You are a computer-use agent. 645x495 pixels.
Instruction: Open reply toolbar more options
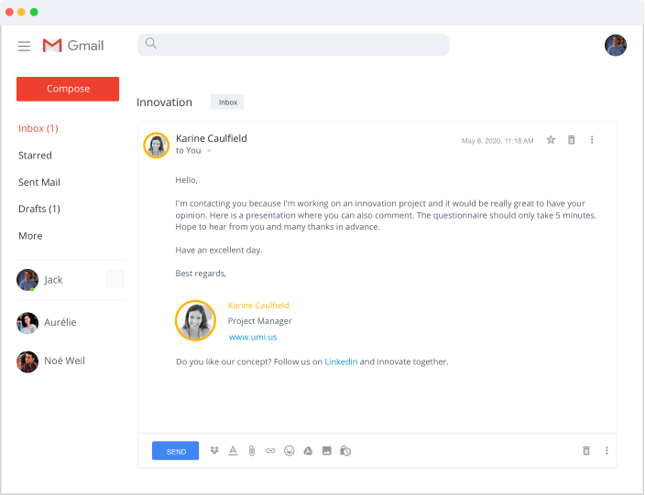[x=607, y=451]
